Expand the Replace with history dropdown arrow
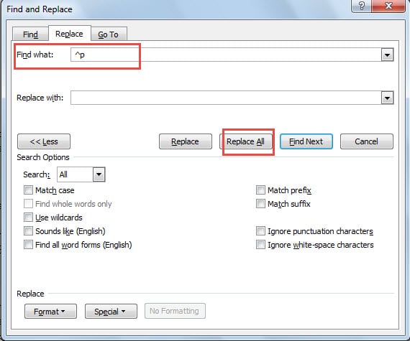This screenshot has width=410, height=341. pyautogui.click(x=387, y=98)
